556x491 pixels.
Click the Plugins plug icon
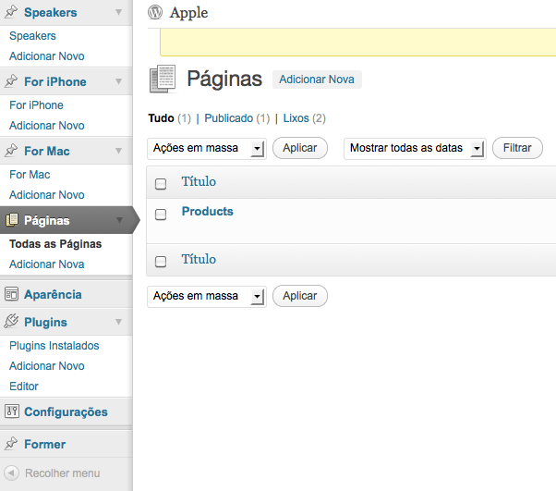tap(11, 321)
